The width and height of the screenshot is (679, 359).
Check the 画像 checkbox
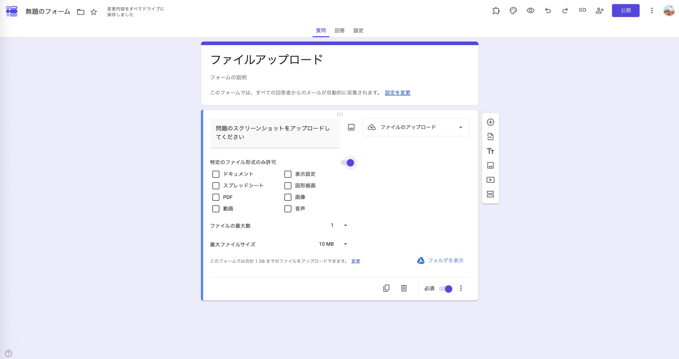coord(288,197)
